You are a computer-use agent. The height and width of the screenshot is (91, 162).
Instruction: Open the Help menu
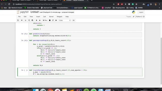point(67,17)
